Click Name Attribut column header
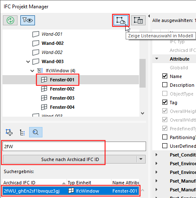Image resolution: width=196 pixels, height=198 pixels. tap(126, 183)
